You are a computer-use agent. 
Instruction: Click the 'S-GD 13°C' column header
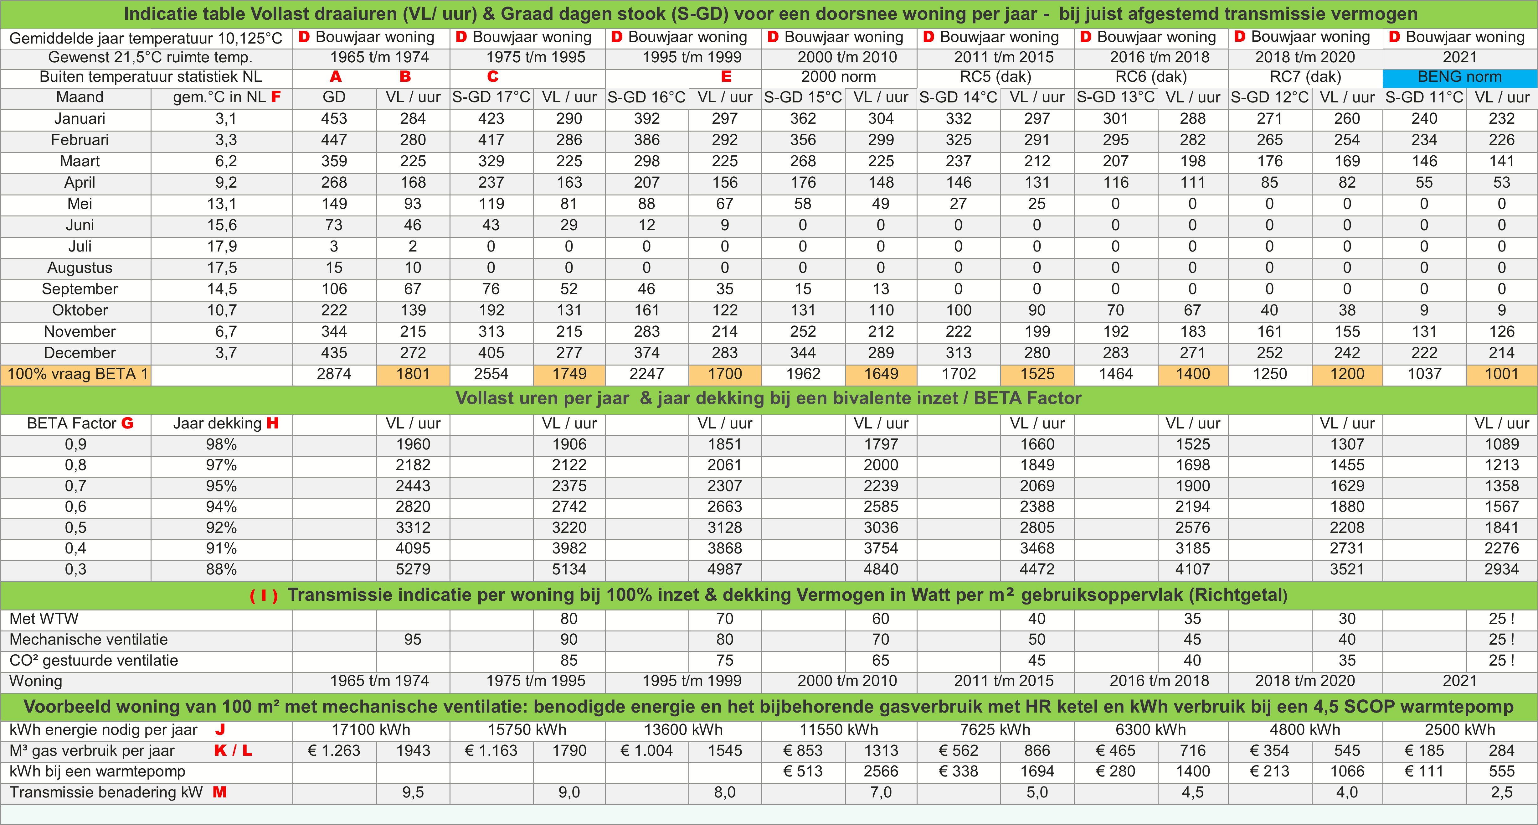(x=1116, y=98)
